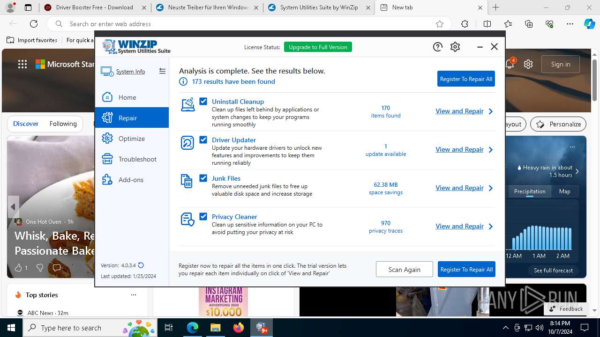
Task: Refresh the Edge browser page
Action: [34, 24]
